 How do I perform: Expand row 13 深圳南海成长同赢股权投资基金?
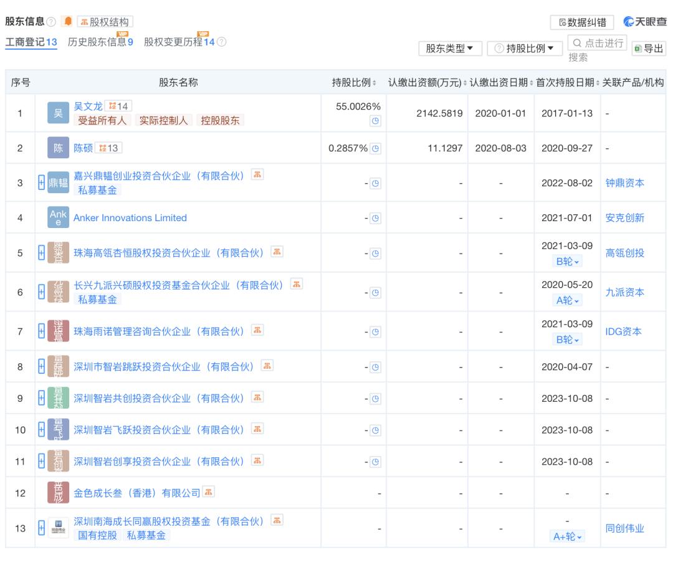coord(42,528)
